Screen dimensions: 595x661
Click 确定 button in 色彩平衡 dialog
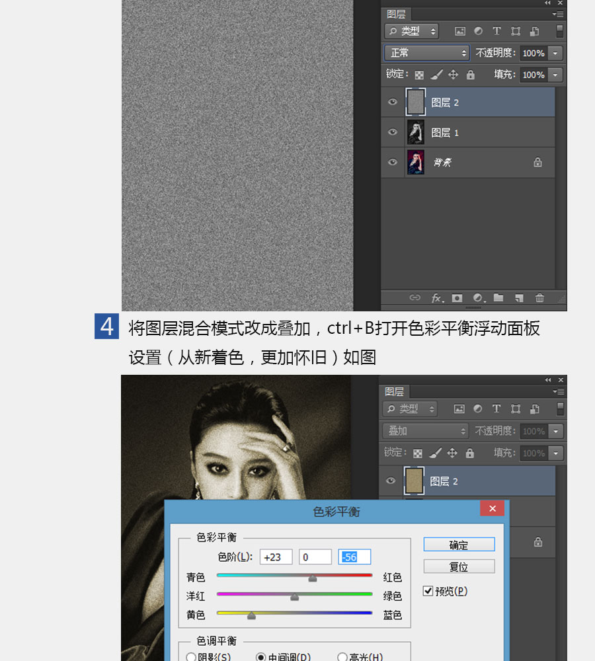coord(459,545)
